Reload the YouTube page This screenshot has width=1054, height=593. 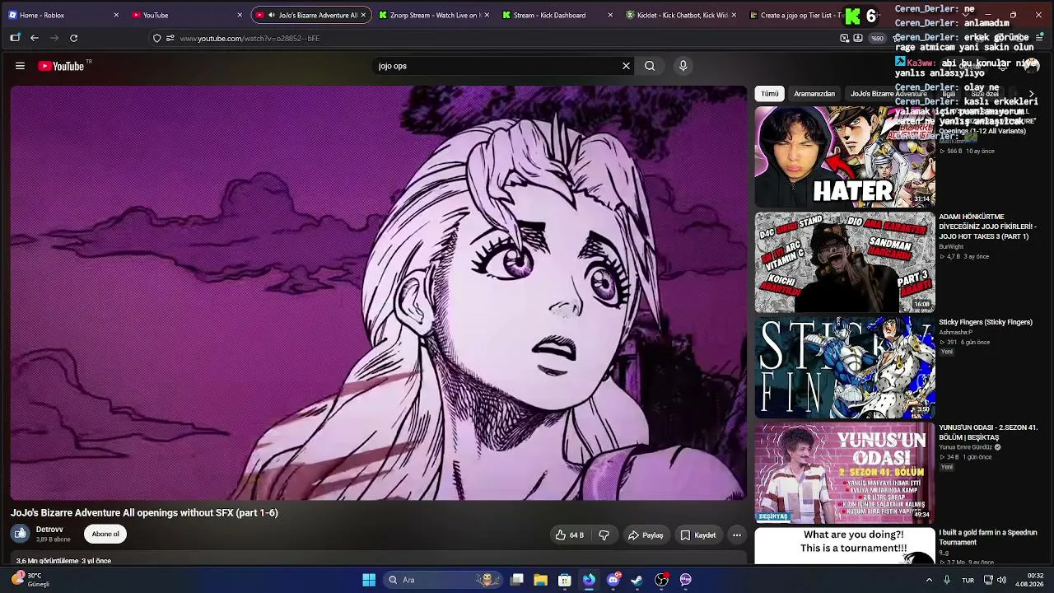74,38
